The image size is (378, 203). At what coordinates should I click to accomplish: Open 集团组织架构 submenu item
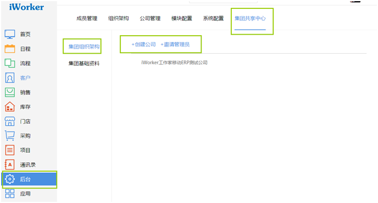click(x=84, y=46)
